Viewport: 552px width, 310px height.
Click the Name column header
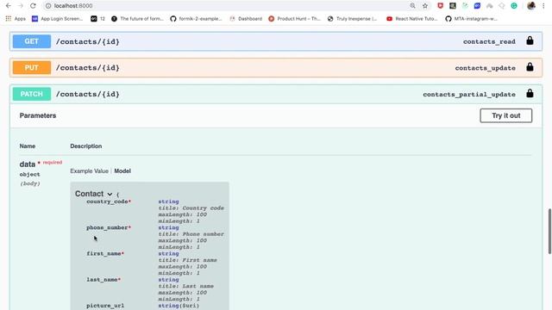point(27,146)
